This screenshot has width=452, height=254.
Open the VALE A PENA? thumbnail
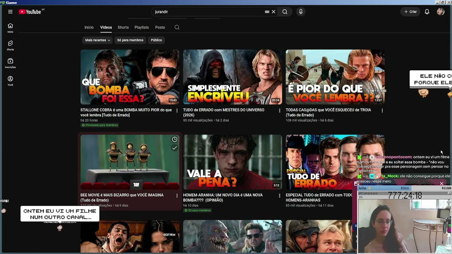coord(233,162)
